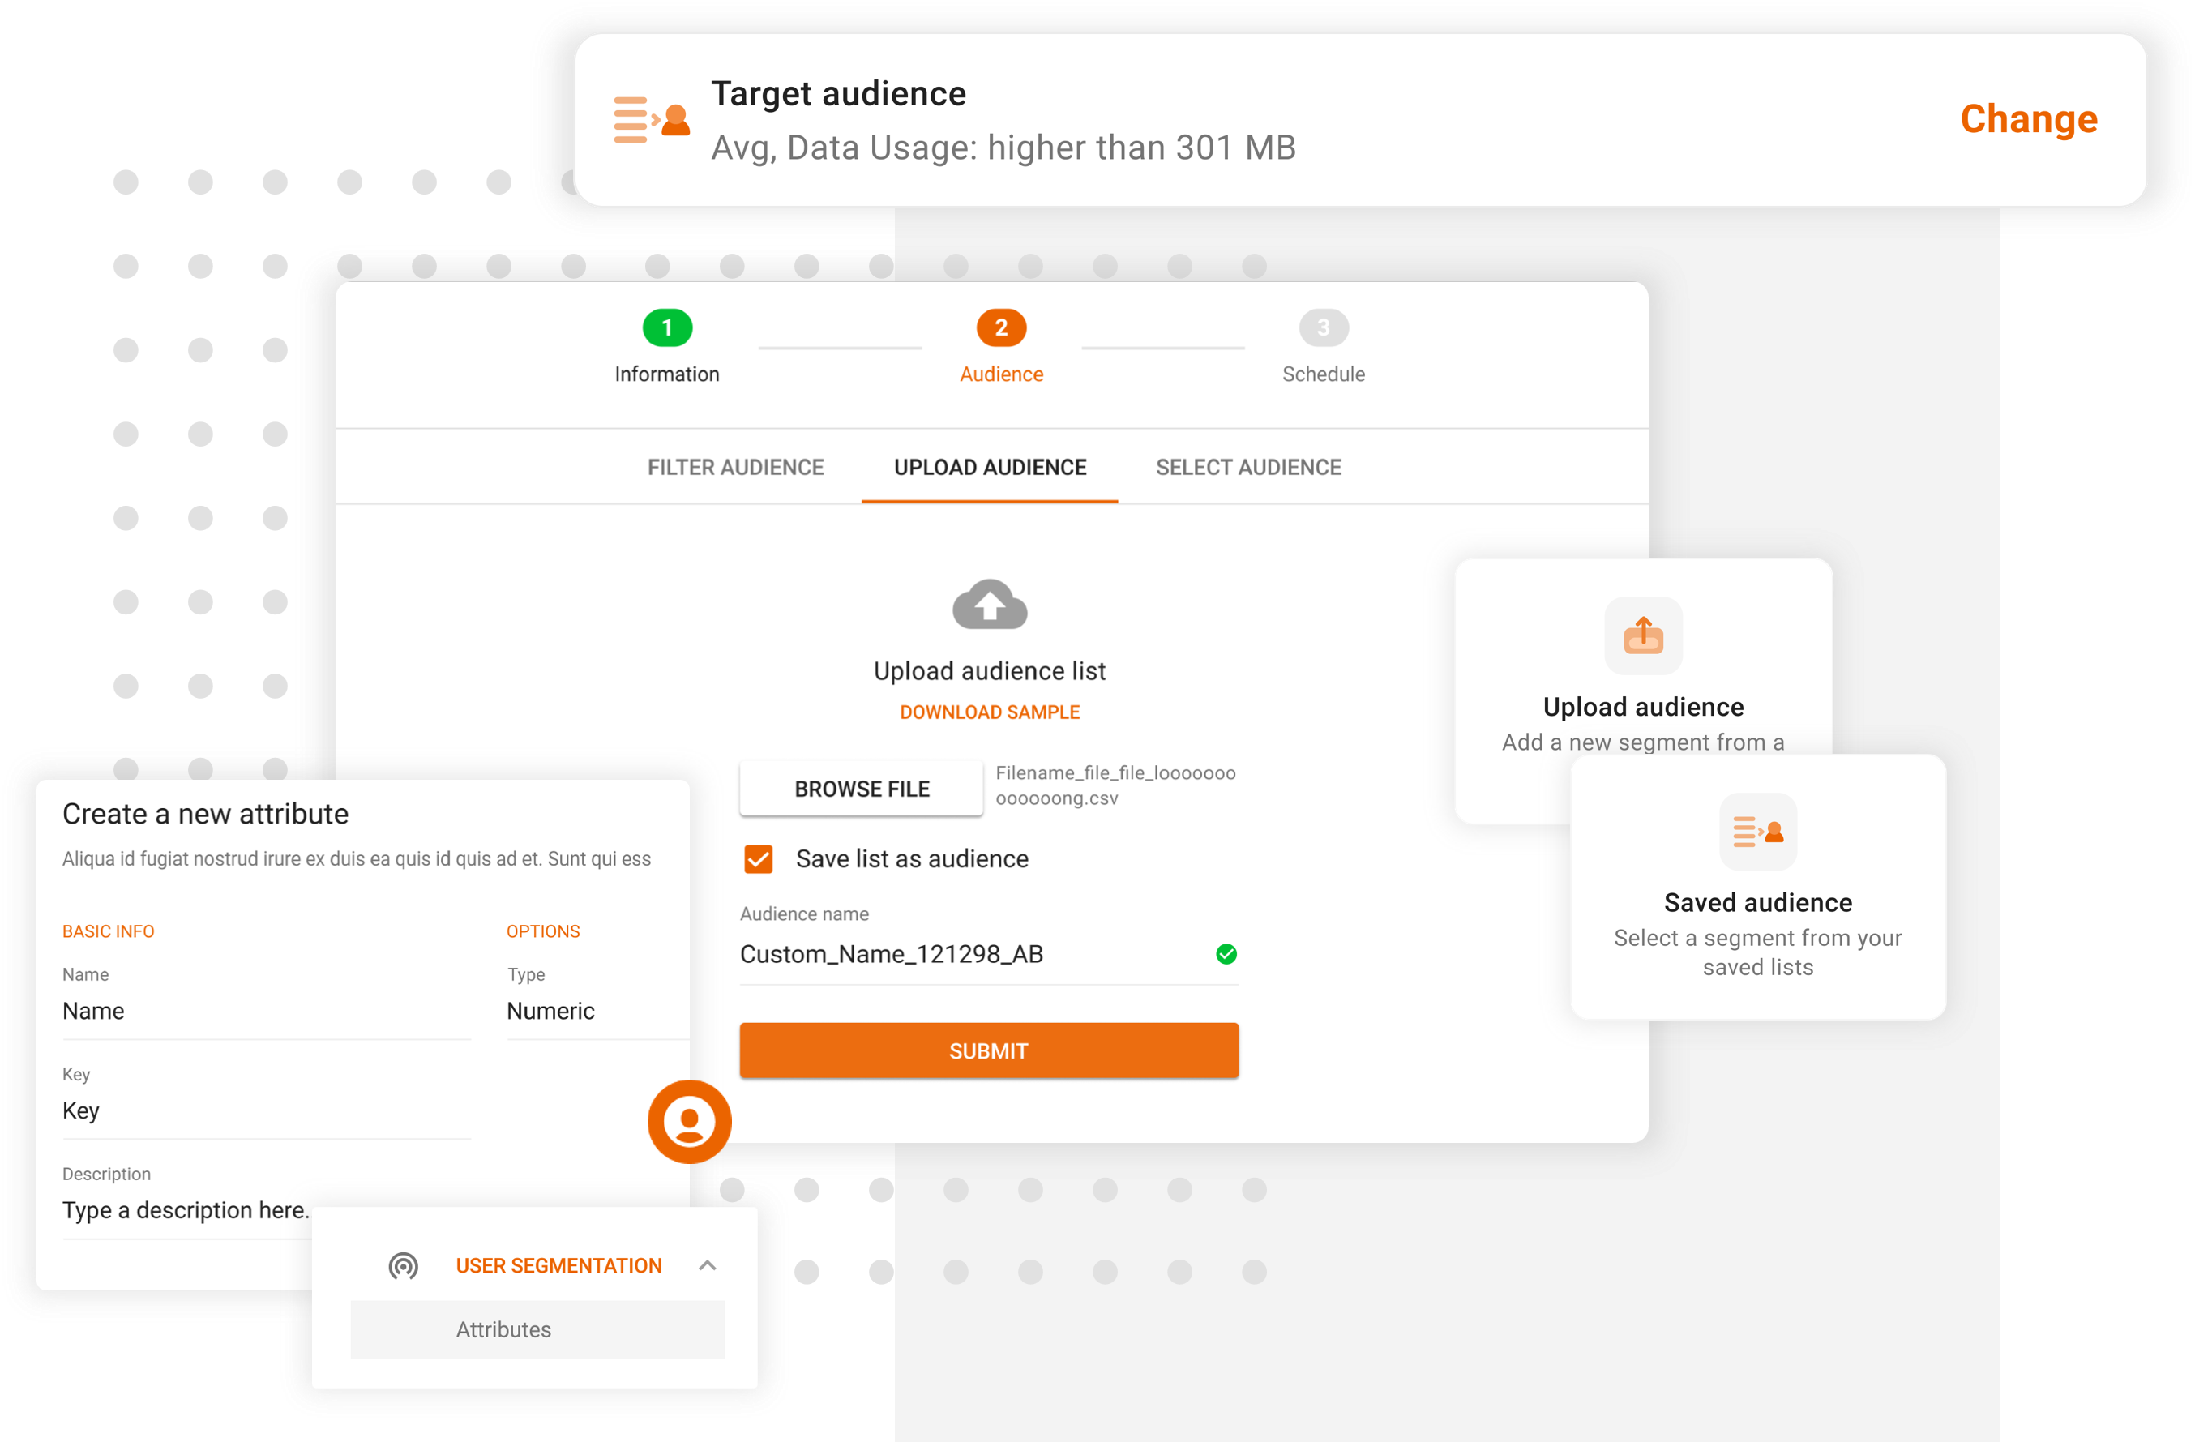
Task: Click the Target audience segment icon
Action: click(651, 120)
